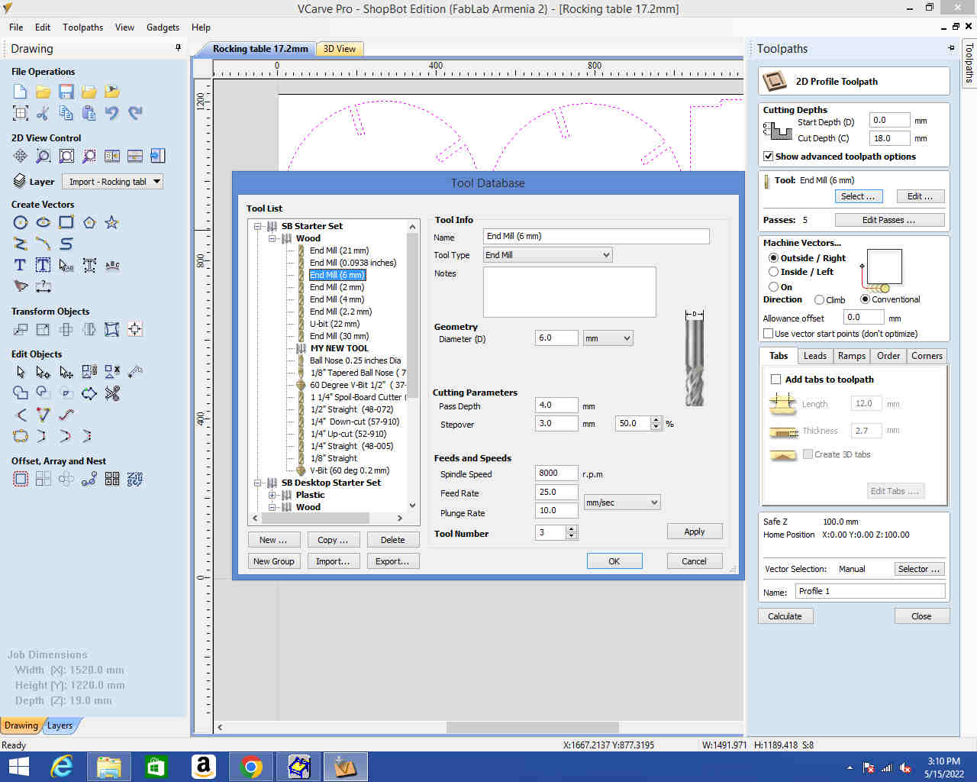Viewport: 977px width, 782px height.
Task: Switch to the Layers tab
Action: (60, 725)
